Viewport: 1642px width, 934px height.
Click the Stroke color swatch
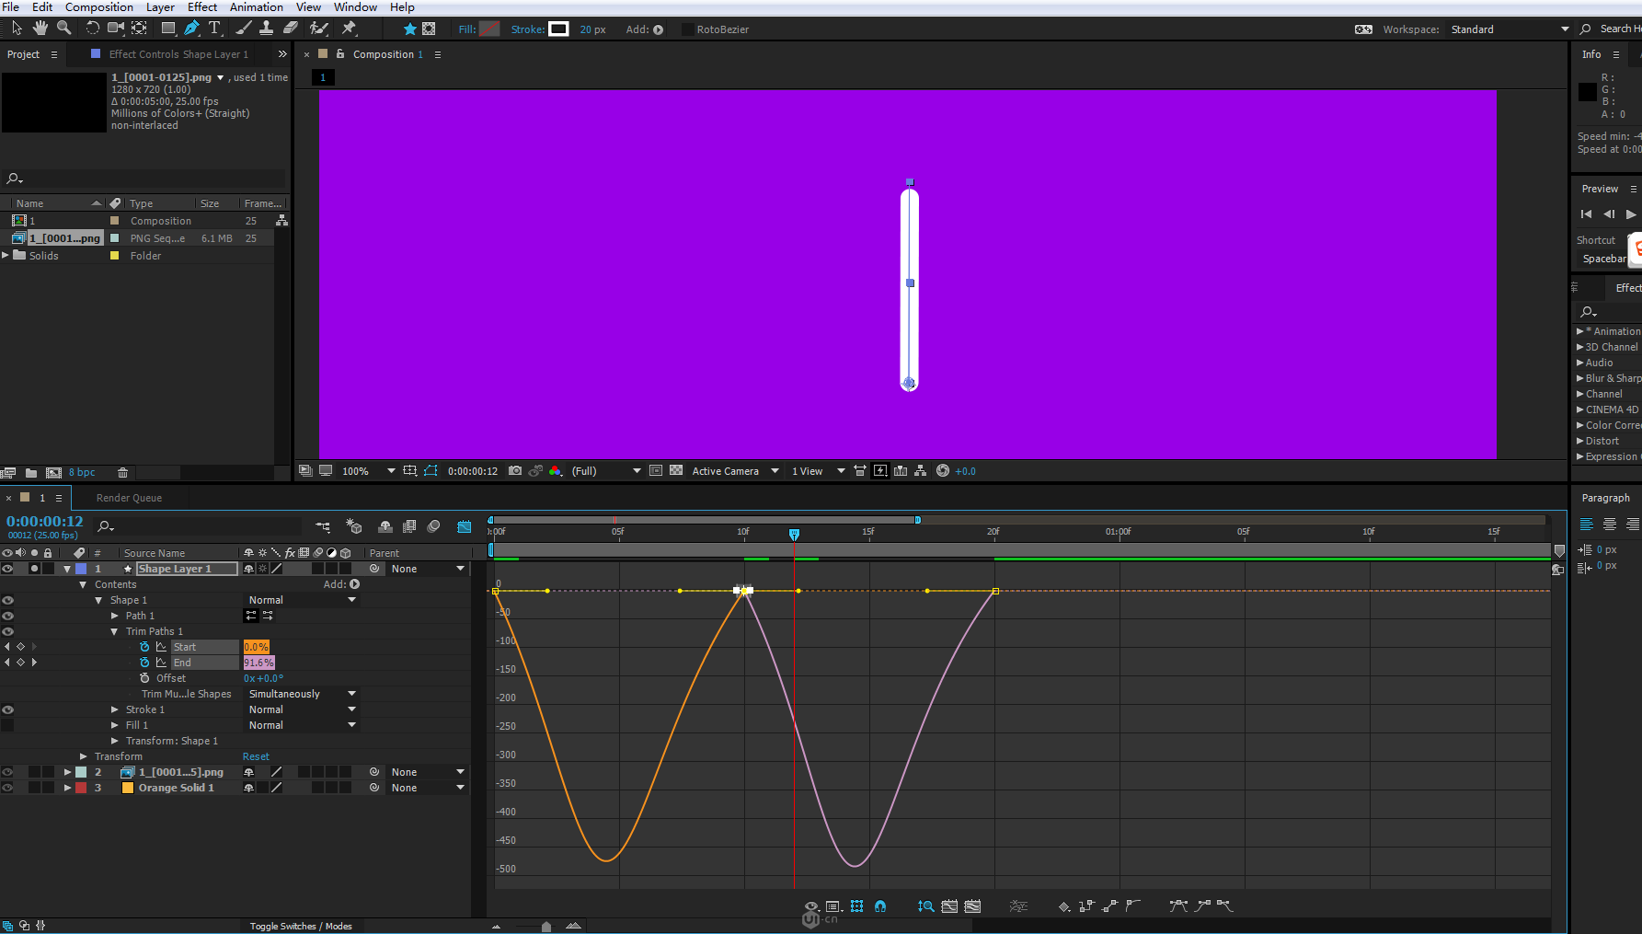[x=558, y=29]
